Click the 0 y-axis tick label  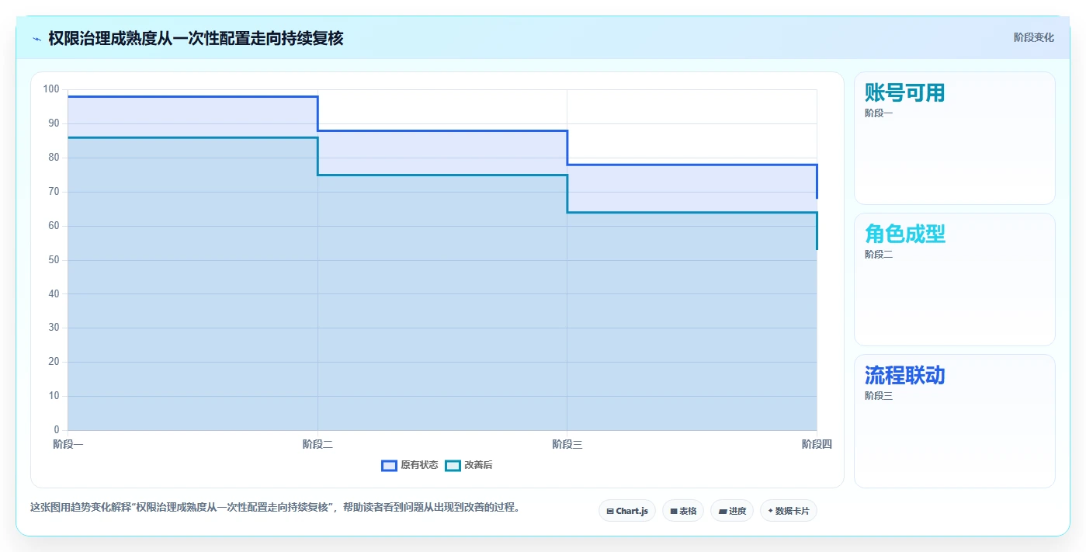[x=57, y=430]
